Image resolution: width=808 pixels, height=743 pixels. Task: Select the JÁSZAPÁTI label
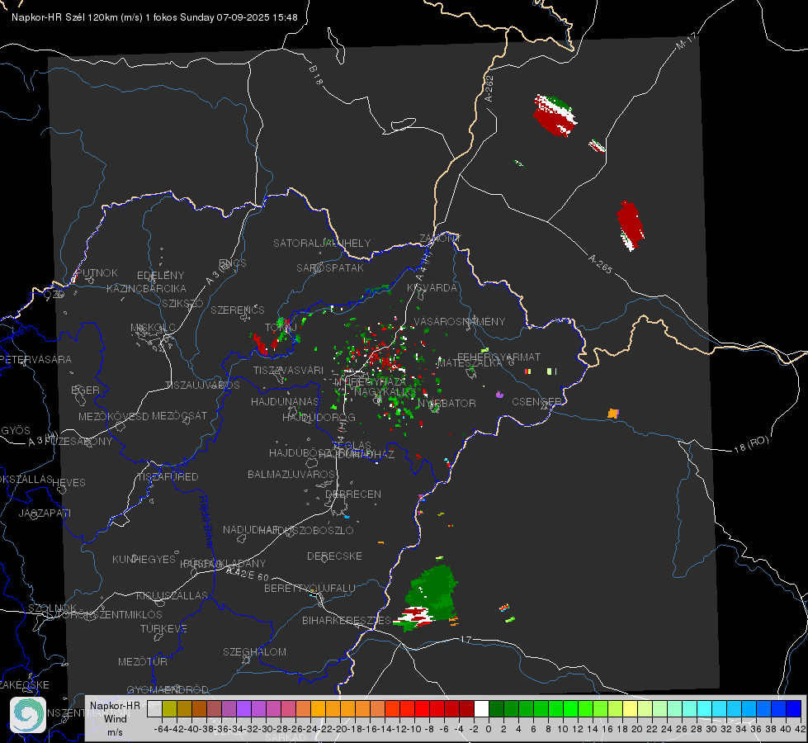(x=45, y=513)
